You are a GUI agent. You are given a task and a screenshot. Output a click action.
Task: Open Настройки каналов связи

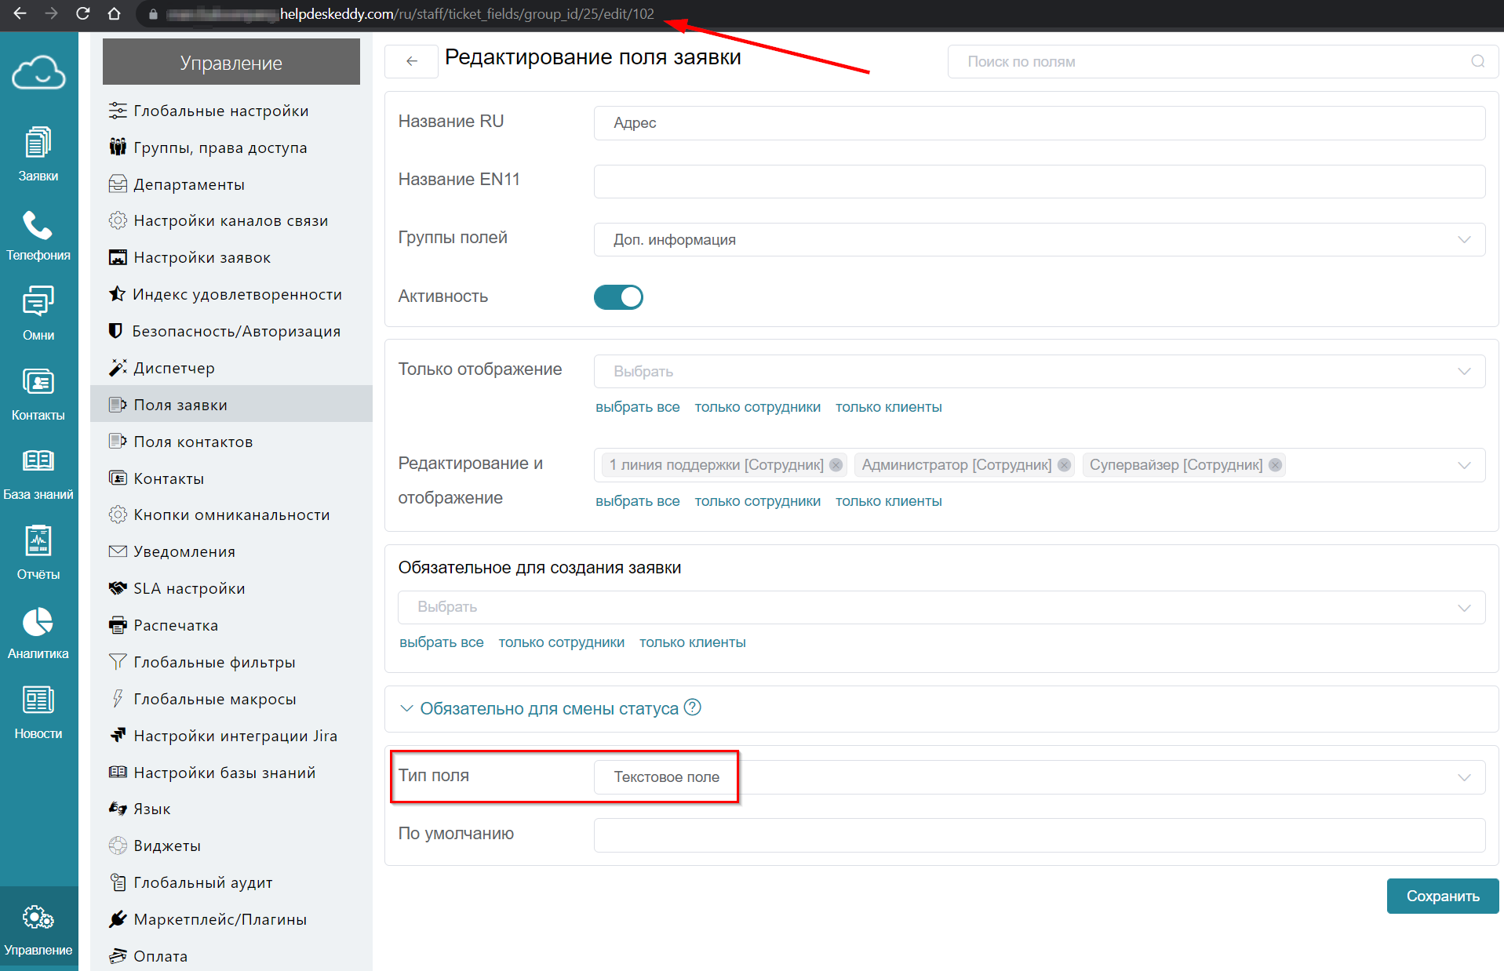(x=231, y=220)
